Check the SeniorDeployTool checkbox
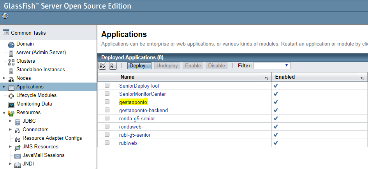The width and height of the screenshot is (368, 169). click(107, 86)
